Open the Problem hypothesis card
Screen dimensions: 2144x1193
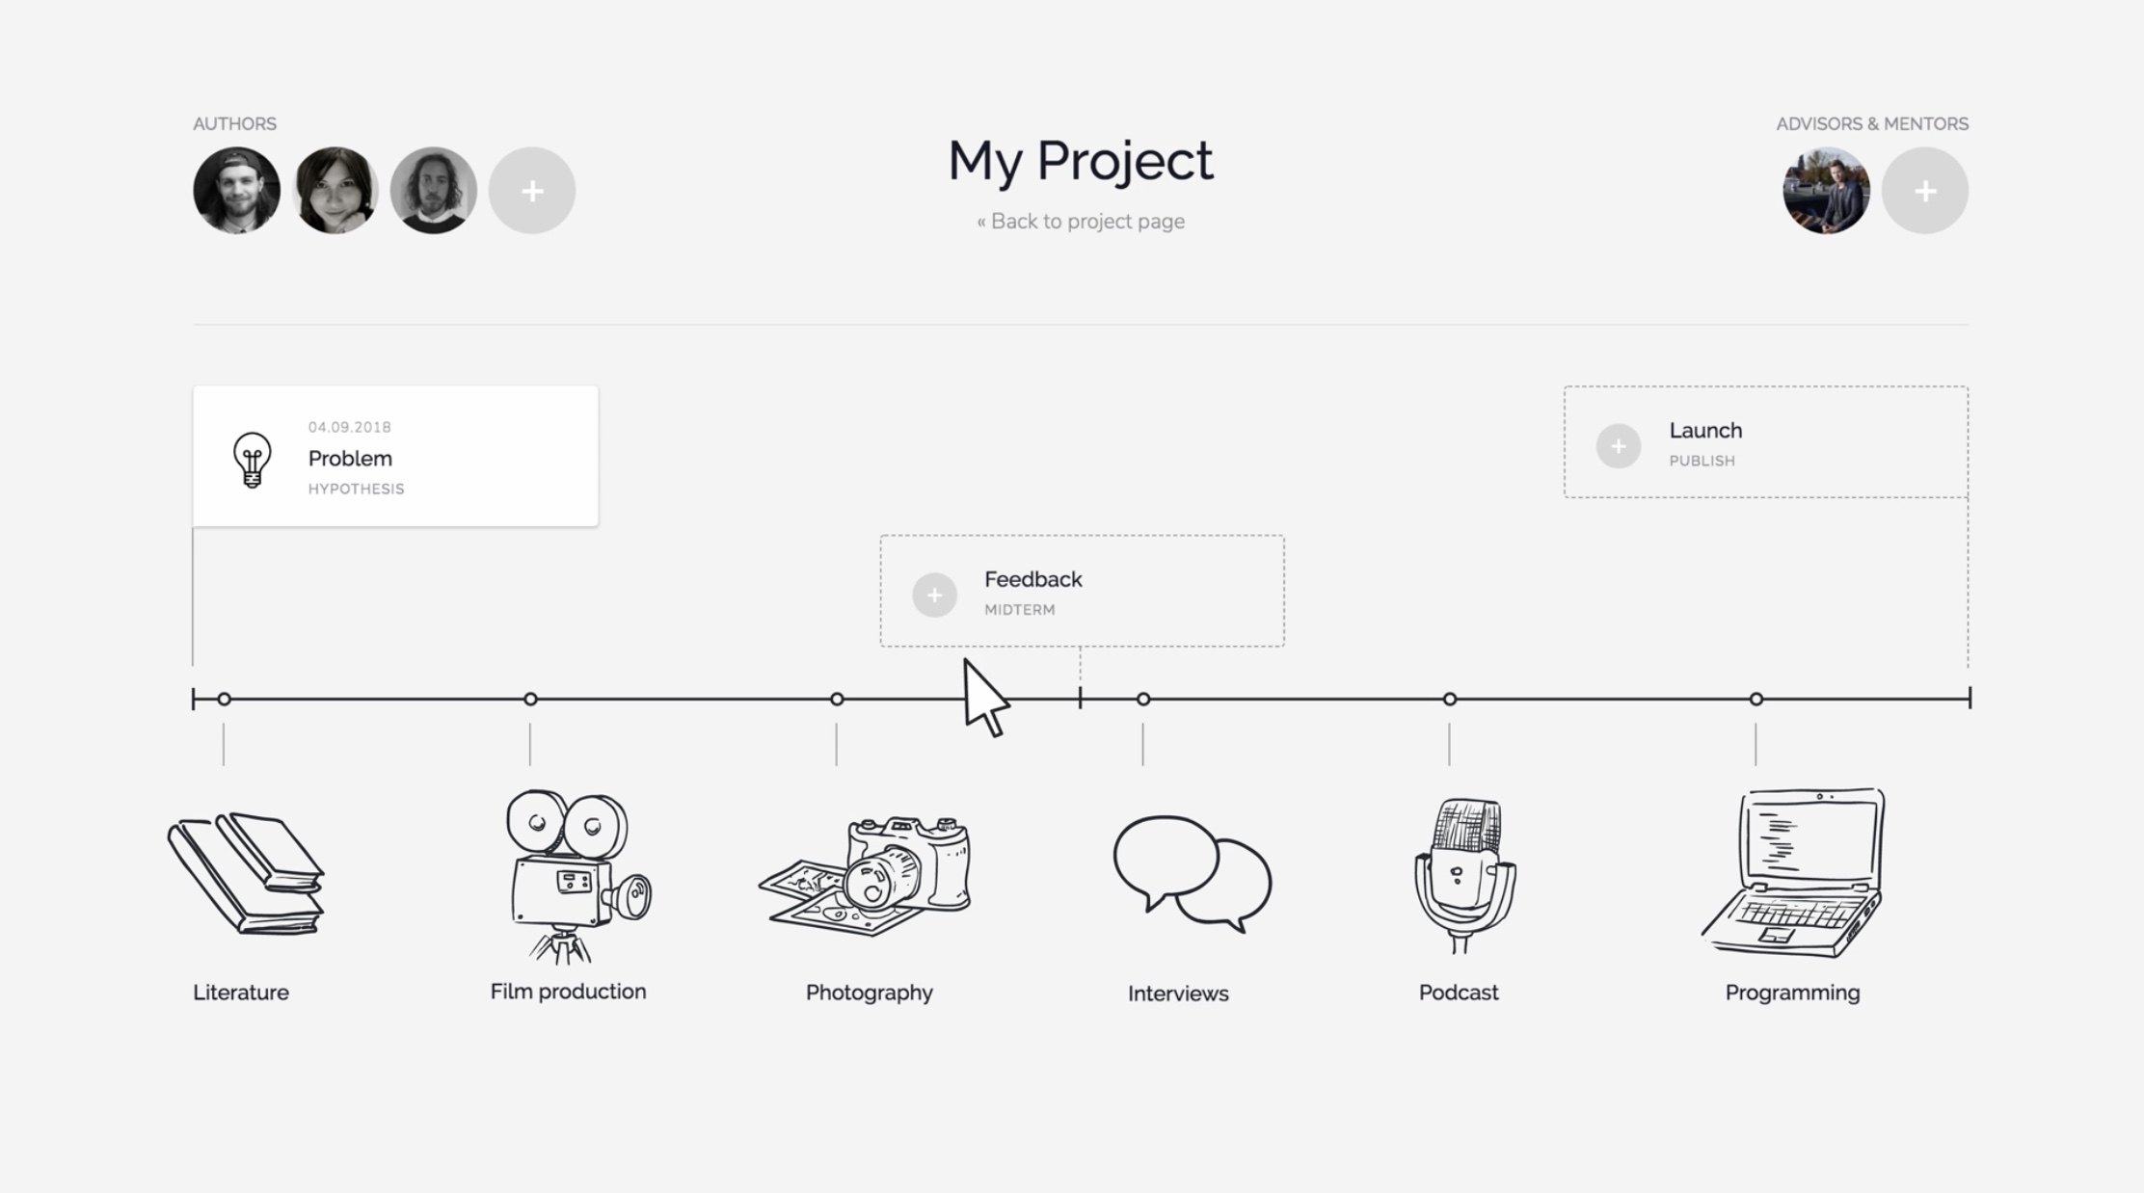[x=395, y=456]
